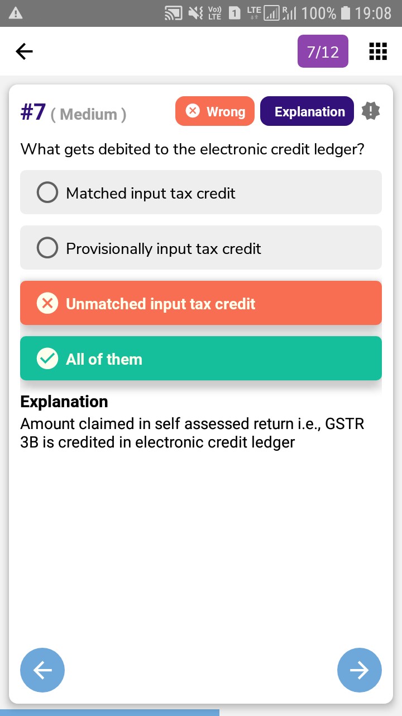402x716 pixels.
Task: Tap the back arrow in top bar
Action: click(24, 52)
